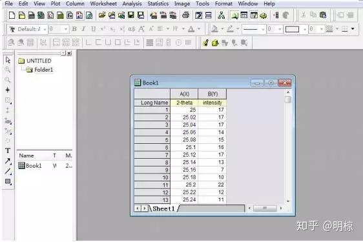Open the font size dropdown
Screen dimensions: 363x242
coord(66,30)
